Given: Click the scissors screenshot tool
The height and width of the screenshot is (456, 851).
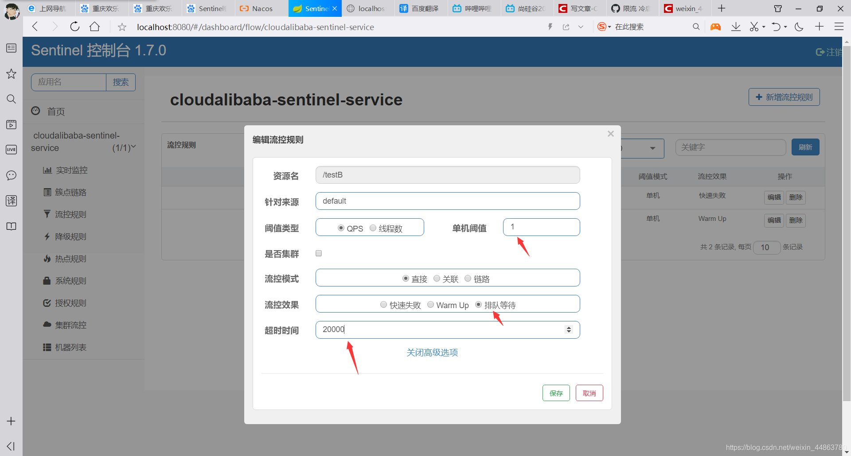Looking at the screenshot, I should [754, 27].
